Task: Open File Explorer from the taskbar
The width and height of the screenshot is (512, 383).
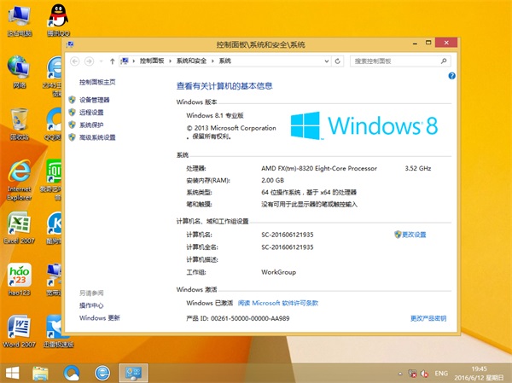Action: [x=41, y=373]
